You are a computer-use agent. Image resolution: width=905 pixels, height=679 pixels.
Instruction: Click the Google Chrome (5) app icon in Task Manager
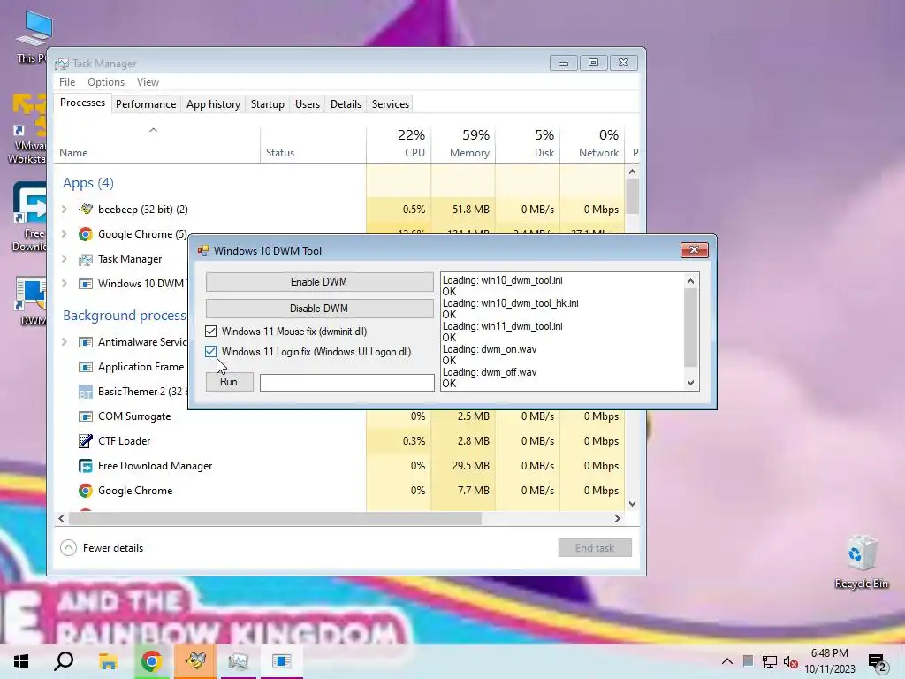(86, 233)
